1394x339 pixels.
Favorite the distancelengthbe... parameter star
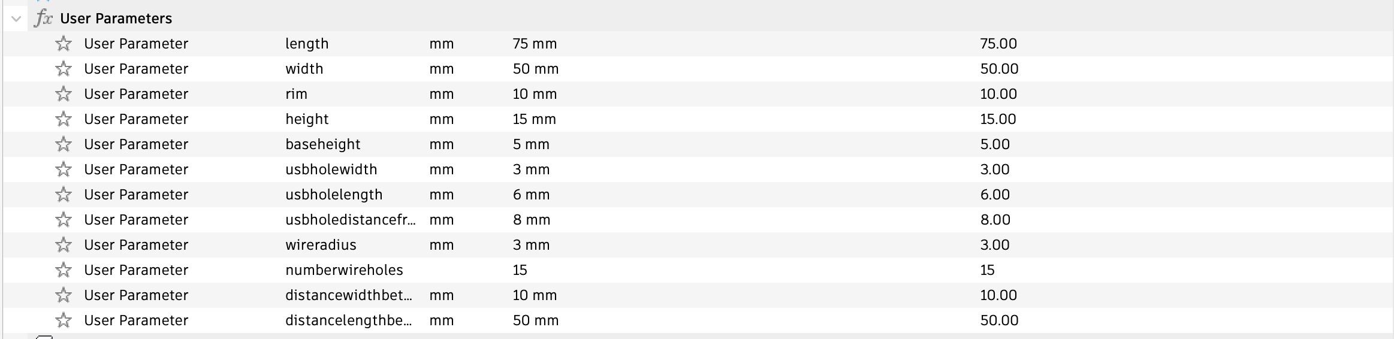64,320
